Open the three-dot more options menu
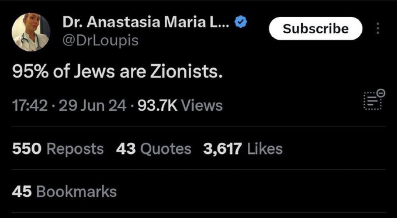 (x=378, y=29)
